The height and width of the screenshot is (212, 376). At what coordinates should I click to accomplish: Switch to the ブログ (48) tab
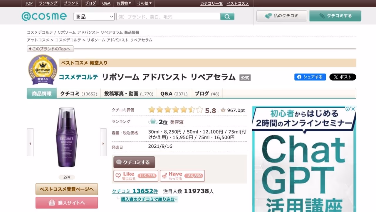207,94
